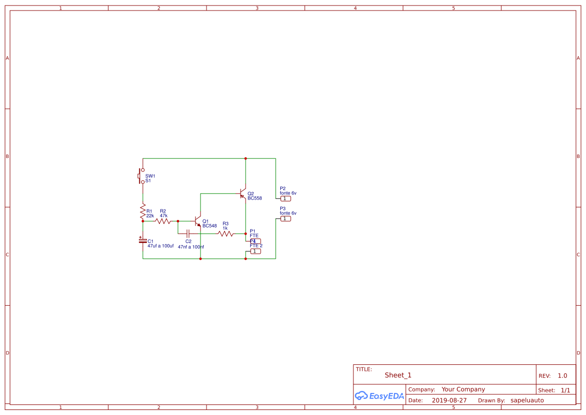This screenshot has width=586, height=415.
Task: Click the BC558 part name label
Action: 255,198
